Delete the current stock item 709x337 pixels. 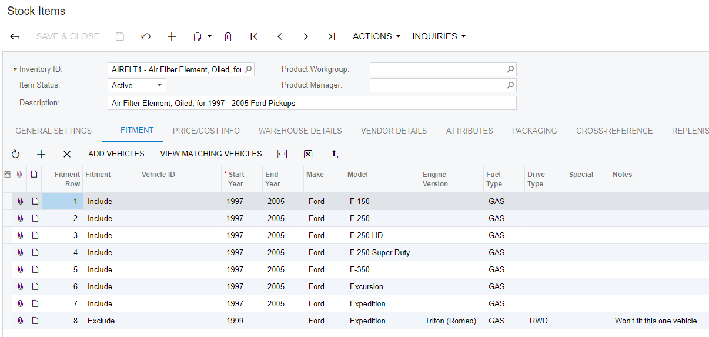click(228, 36)
